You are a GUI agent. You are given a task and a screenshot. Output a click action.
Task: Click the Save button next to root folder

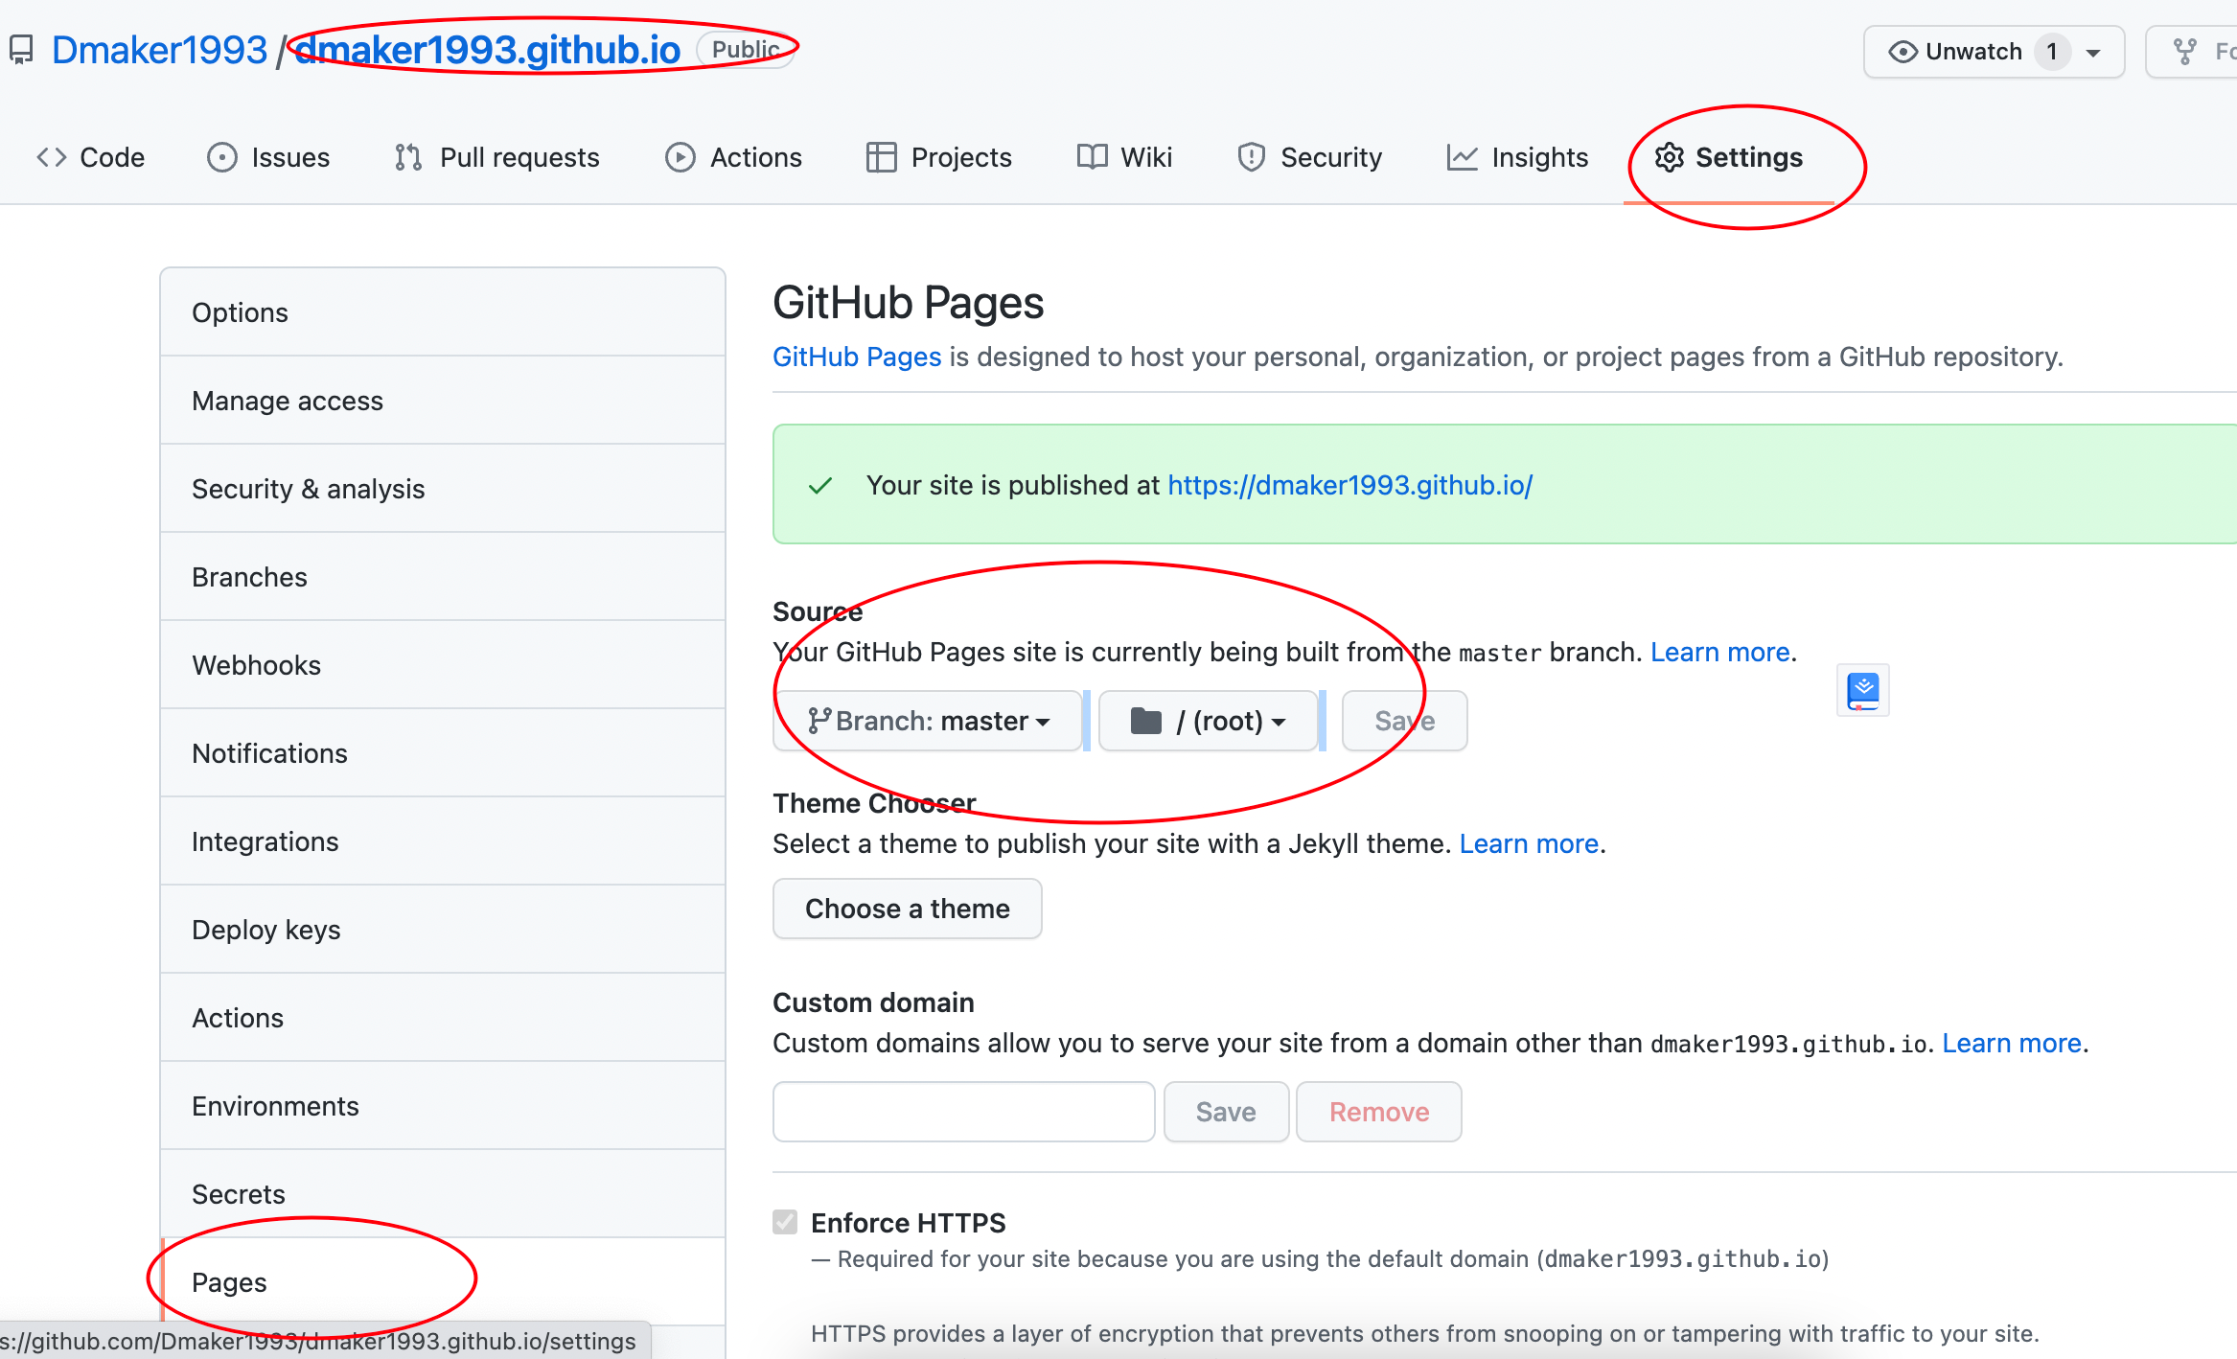1404,721
